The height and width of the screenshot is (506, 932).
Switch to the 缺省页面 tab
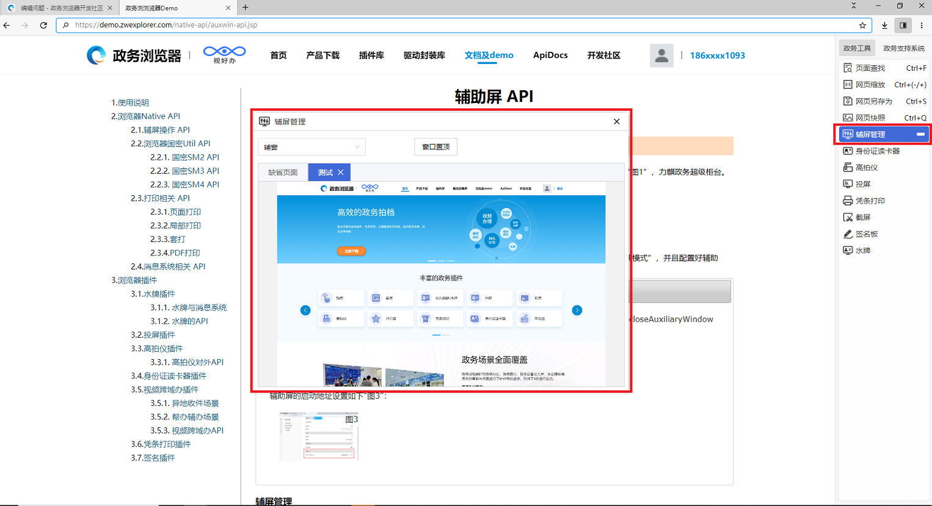[x=283, y=173]
